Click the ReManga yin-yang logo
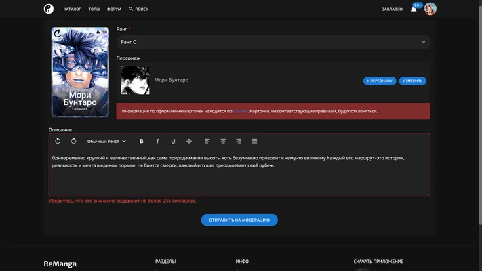The height and width of the screenshot is (271, 482). pos(49,9)
